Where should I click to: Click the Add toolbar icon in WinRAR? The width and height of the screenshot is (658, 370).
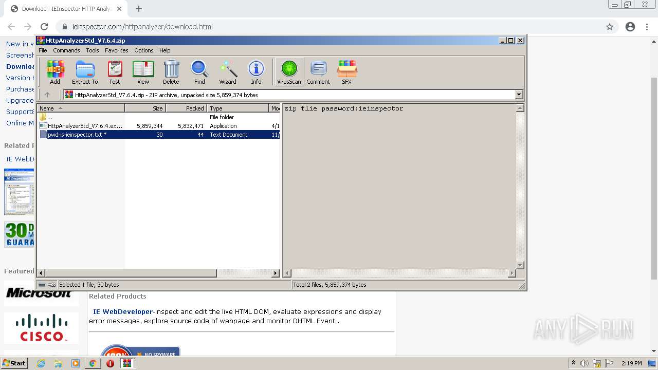tap(55, 72)
